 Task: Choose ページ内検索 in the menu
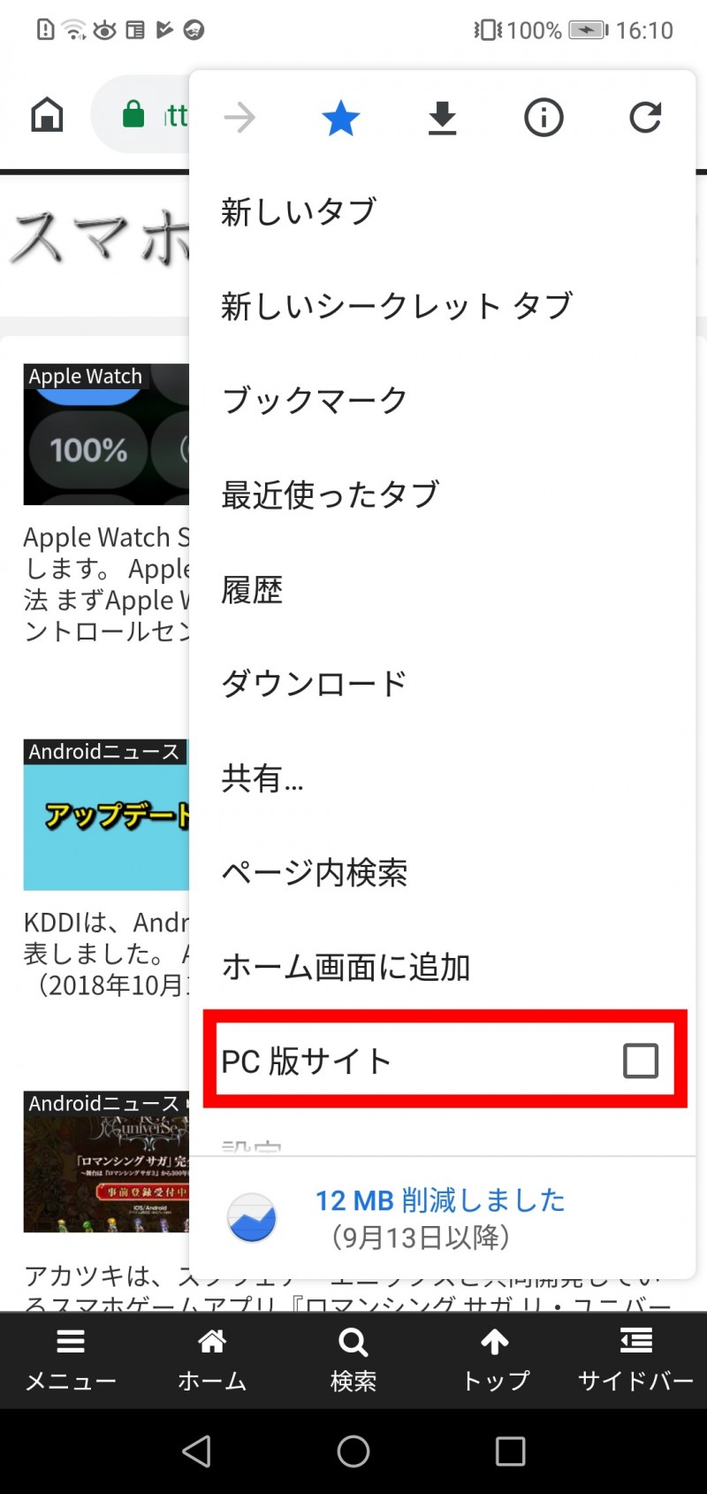pos(442,873)
